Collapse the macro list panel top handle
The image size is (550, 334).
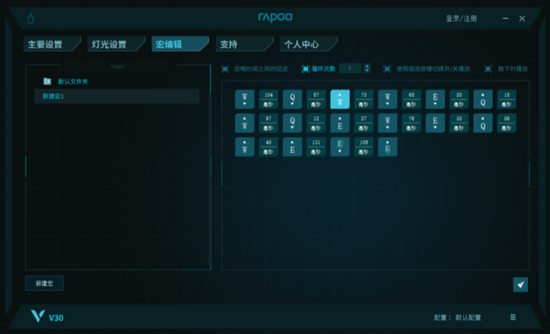(x=118, y=67)
